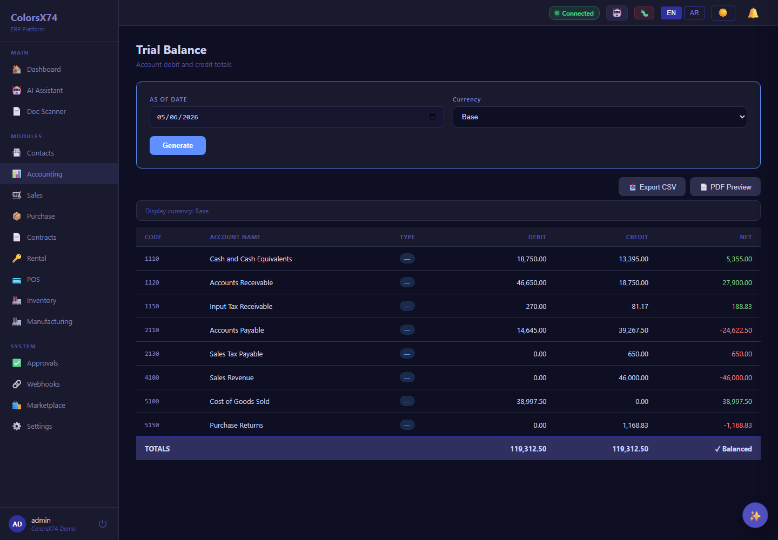Select Accounts Receivable row name
The height and width of the screenshot is (540, 778).
coord(242,282)
